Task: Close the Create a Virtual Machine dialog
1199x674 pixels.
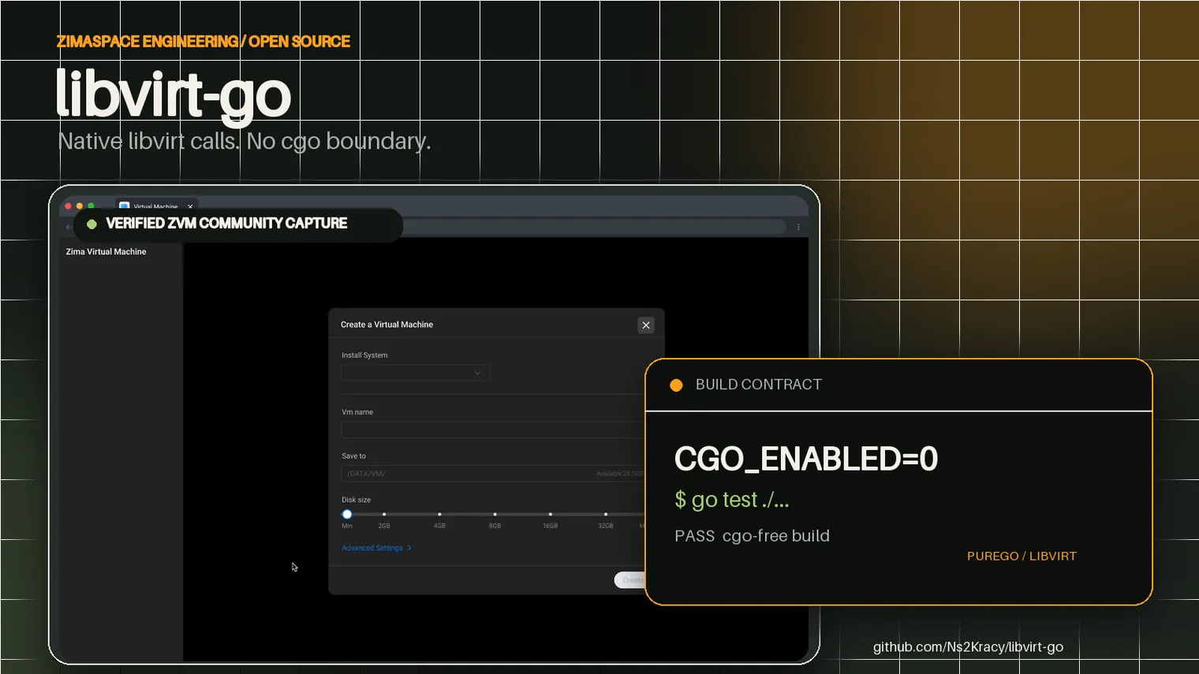Action: tap(646, 325)
